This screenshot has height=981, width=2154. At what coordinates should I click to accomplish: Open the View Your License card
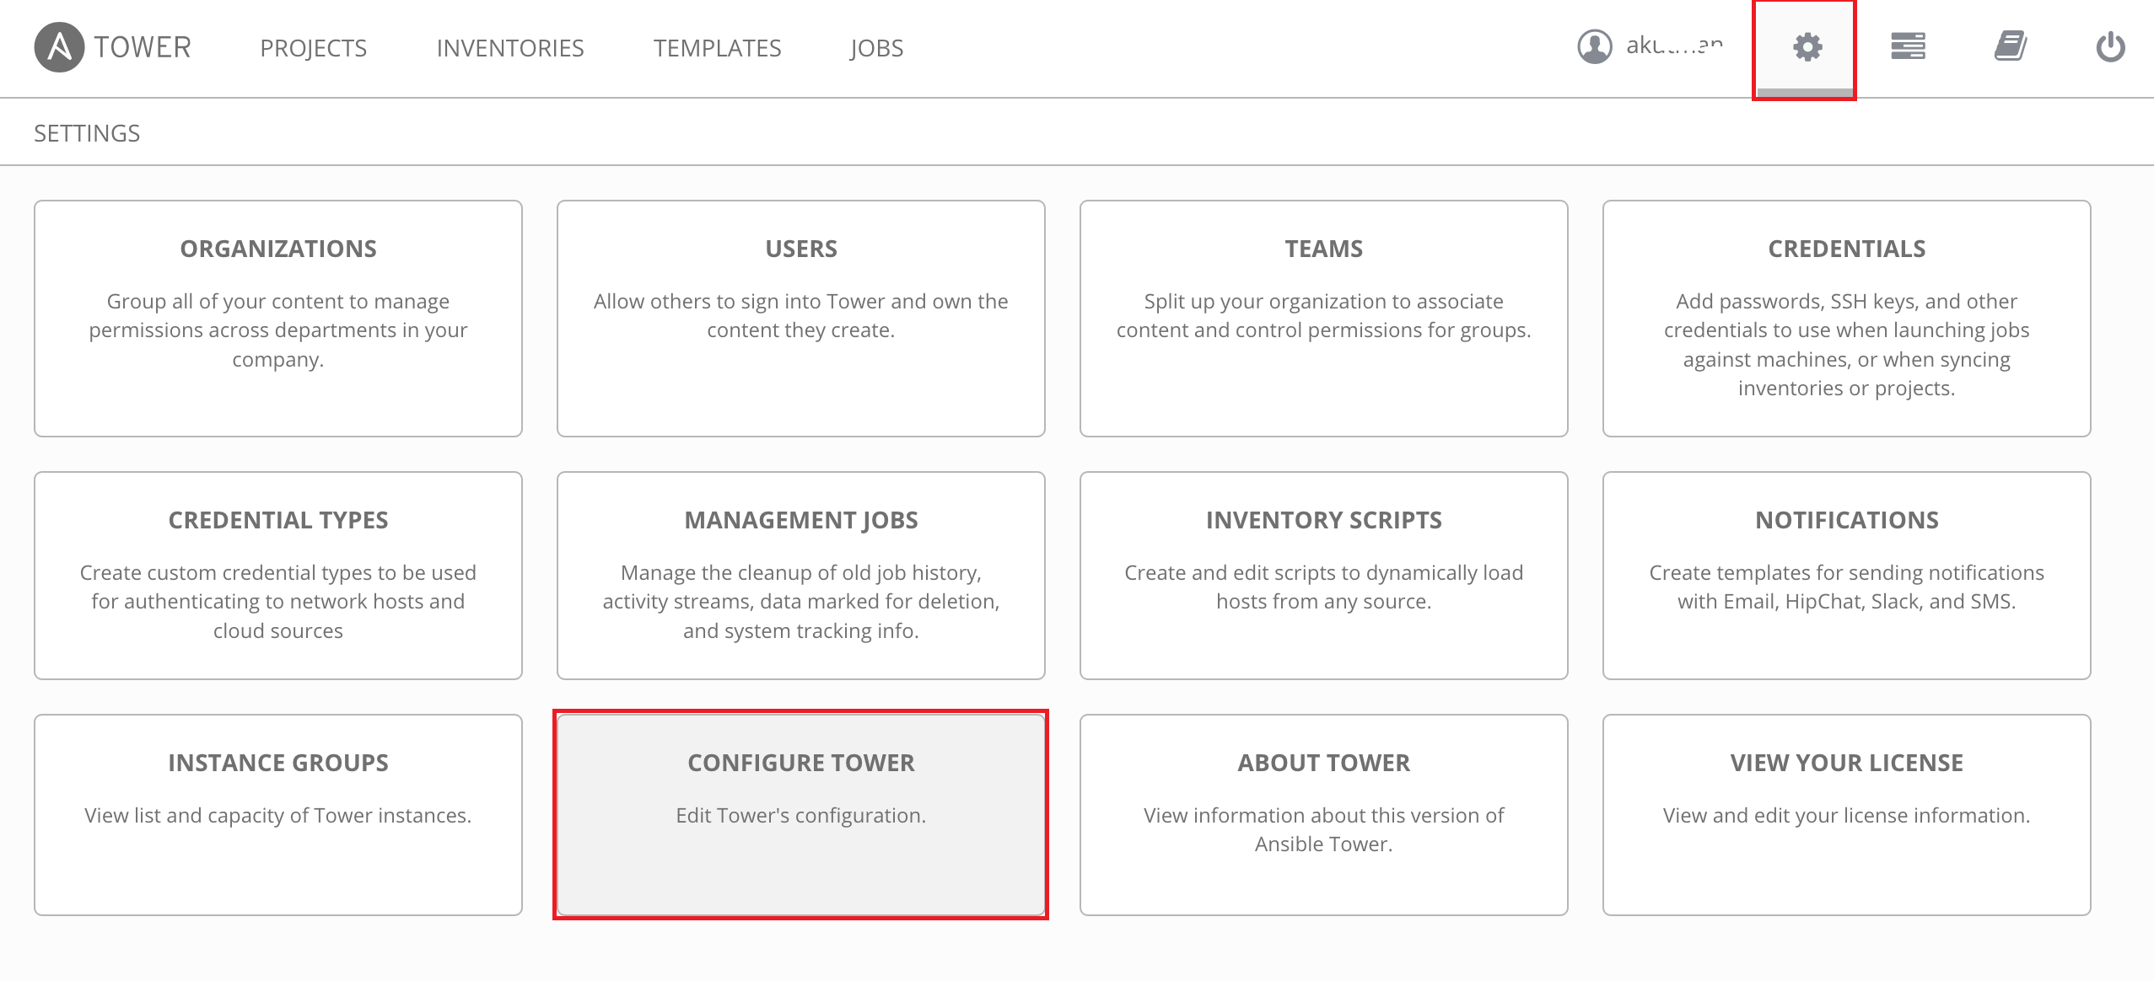point(1847,815)
